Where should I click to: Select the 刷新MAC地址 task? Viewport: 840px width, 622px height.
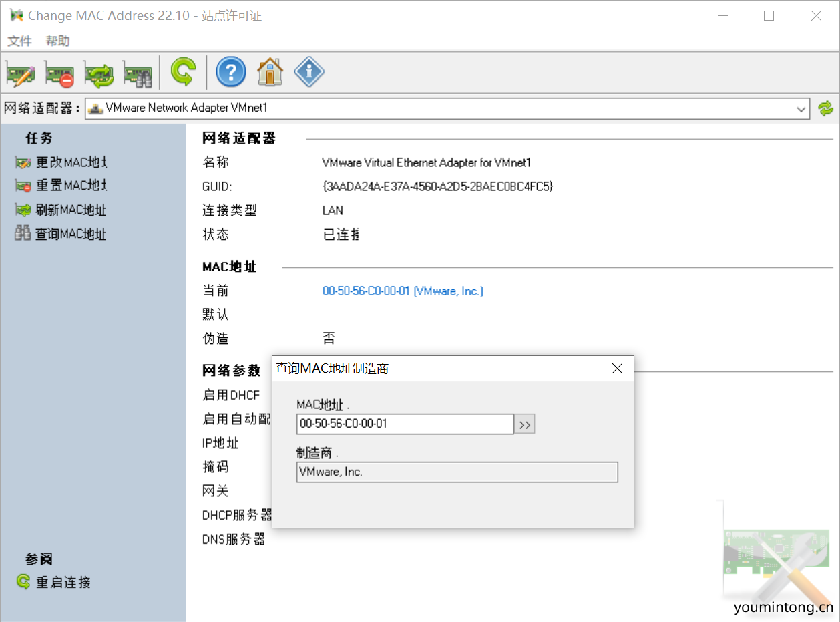(61, 210)
